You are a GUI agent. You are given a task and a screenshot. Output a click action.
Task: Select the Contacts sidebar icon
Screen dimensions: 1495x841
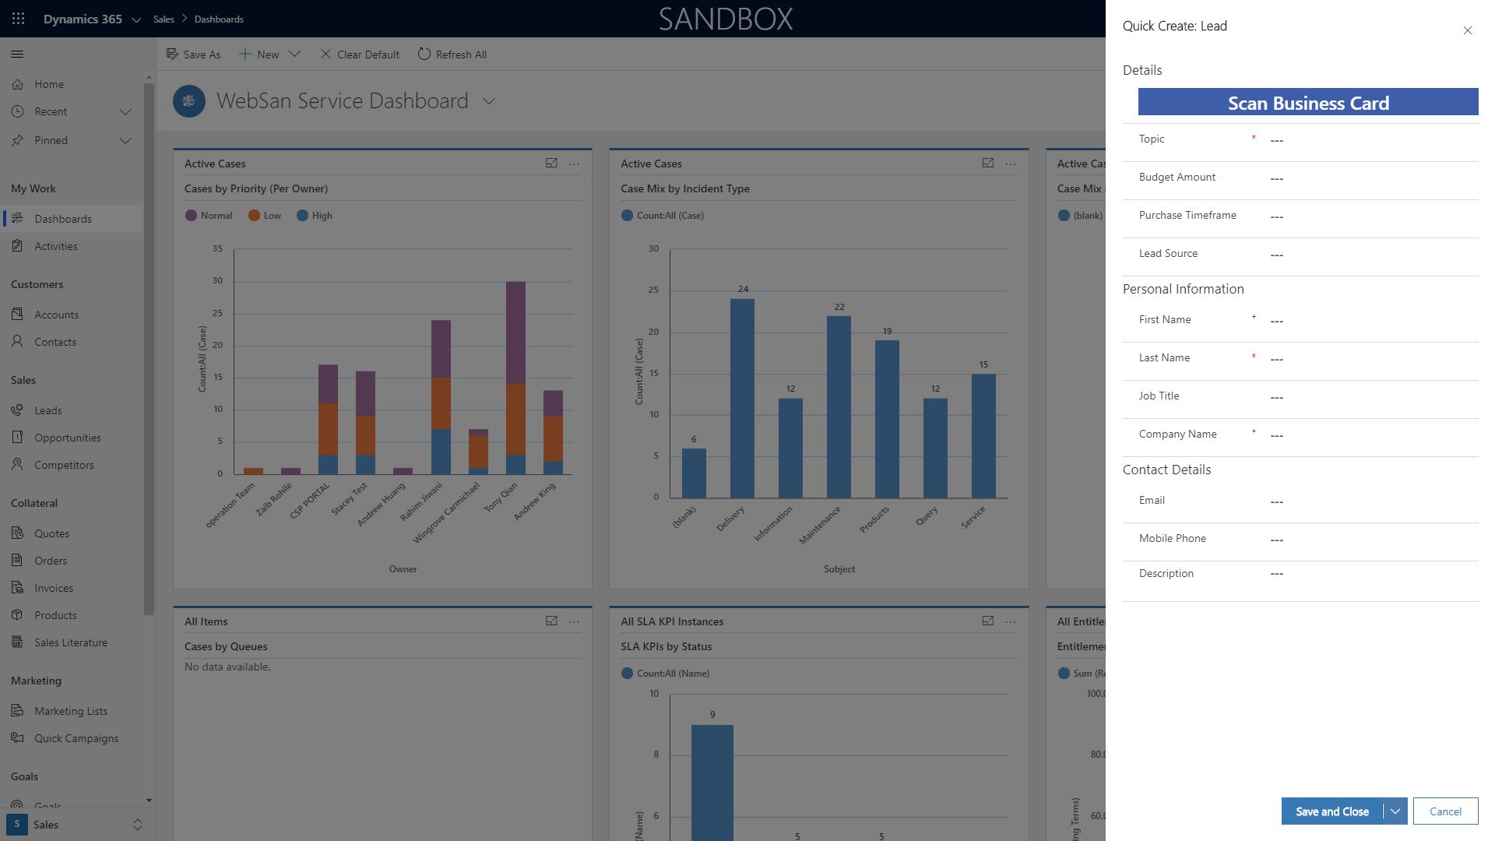(x=17, y=342)
